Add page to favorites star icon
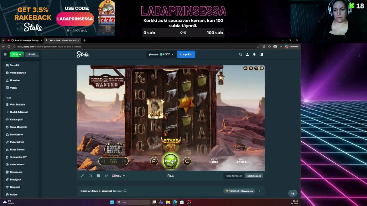The image size is (367, 206). [x=258, y=46]
